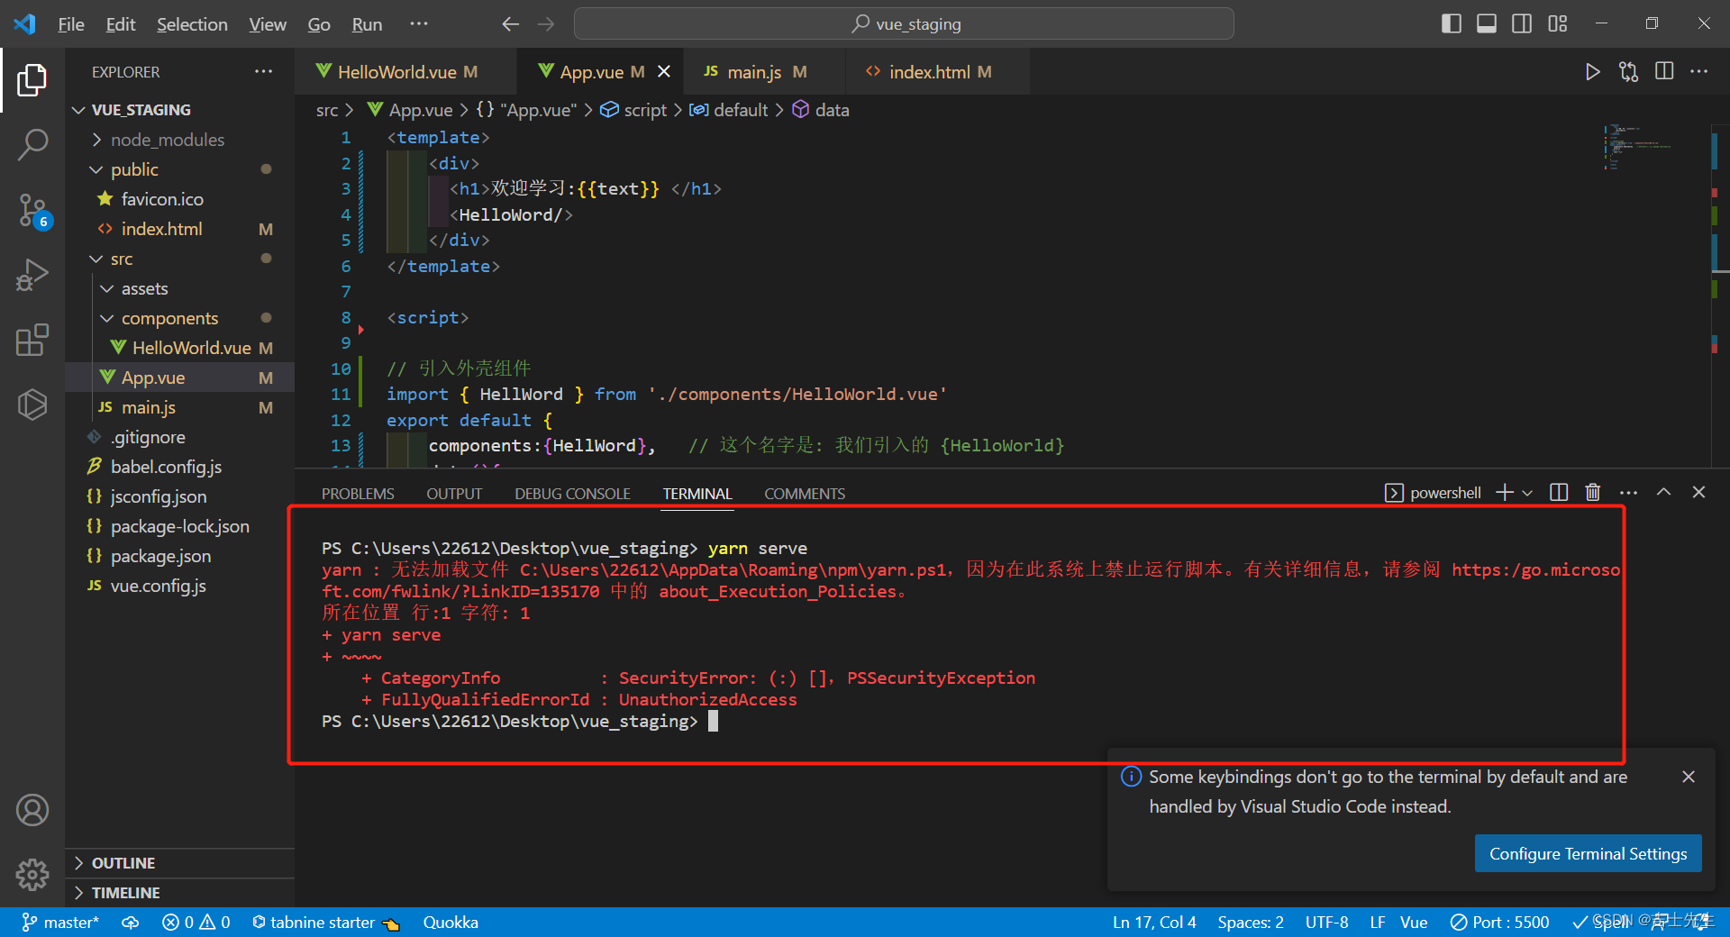Open the Accounts icon
The image size is (1730, 937).
(x=32, y=810)
